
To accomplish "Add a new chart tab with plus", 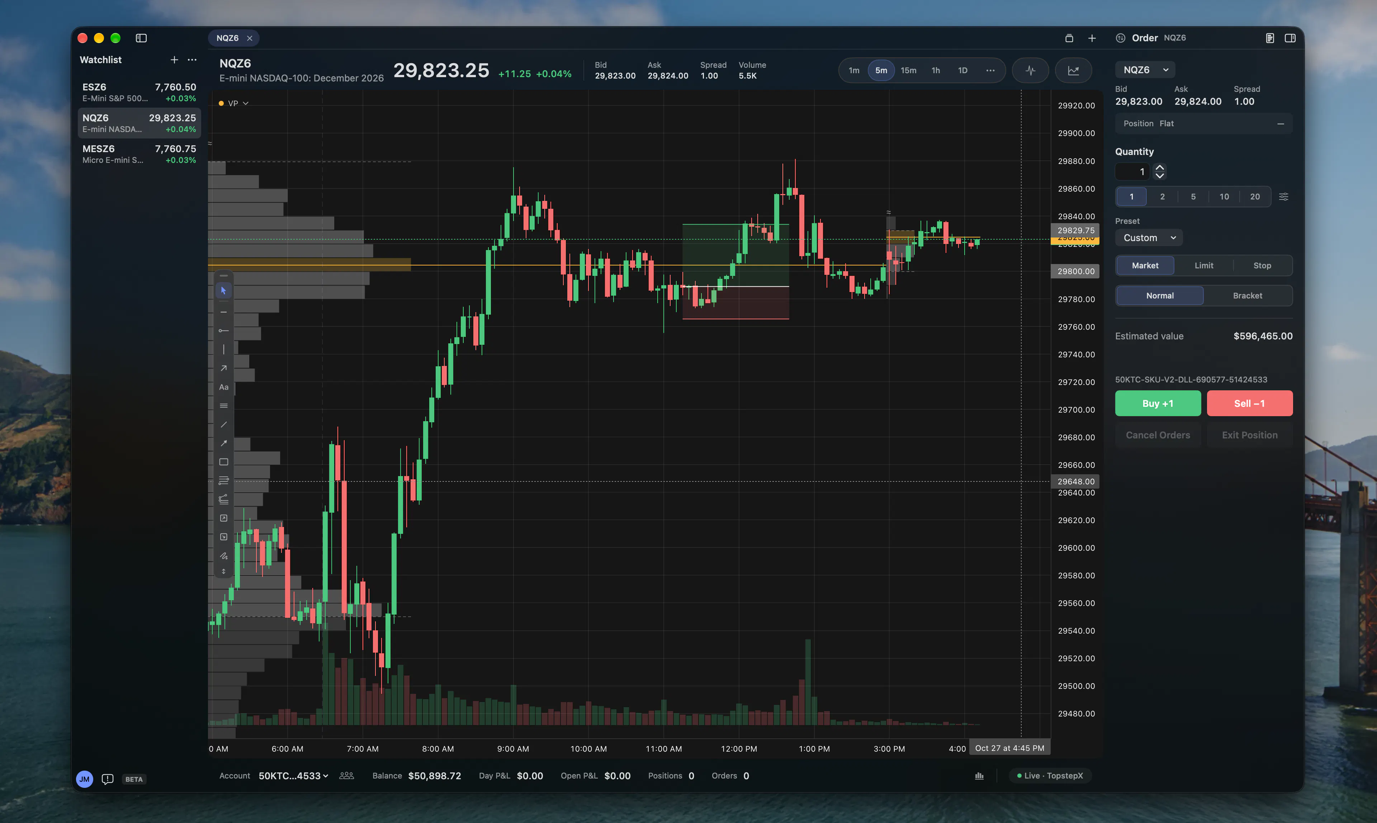I will click(x=1092, y=38).
